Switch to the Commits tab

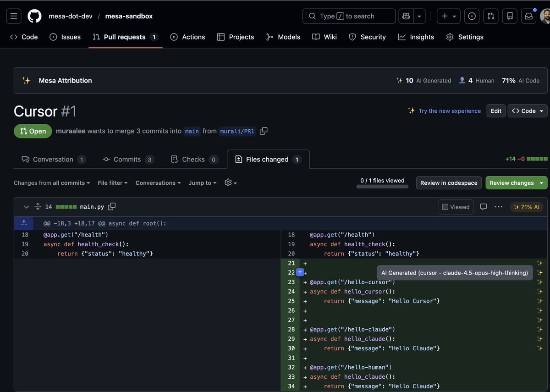(x=128, y=160)
